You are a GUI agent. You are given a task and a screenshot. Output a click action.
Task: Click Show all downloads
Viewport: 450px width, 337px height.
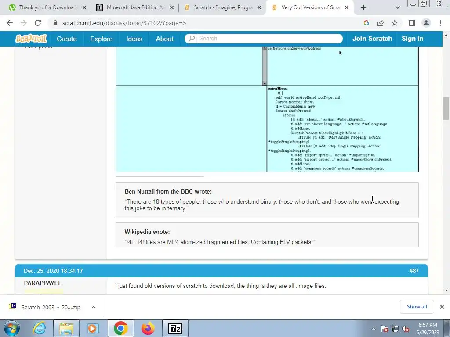[x=417, y=307]
